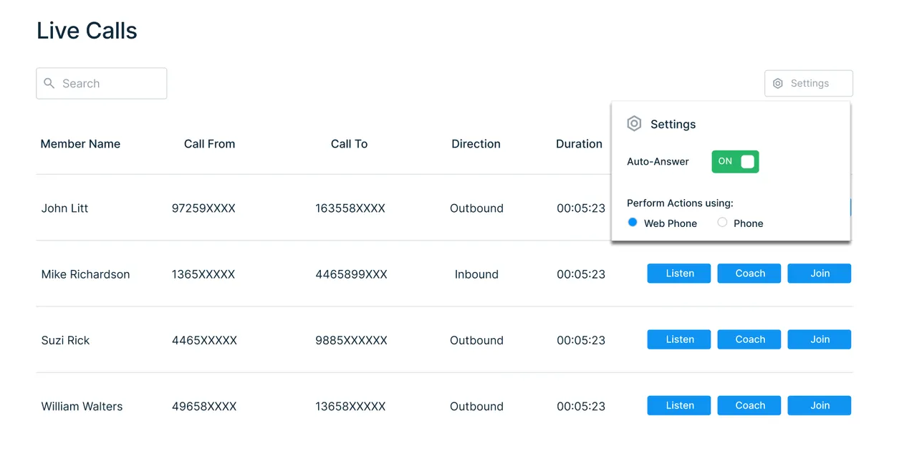Open the Settings panel

[808, 83]
